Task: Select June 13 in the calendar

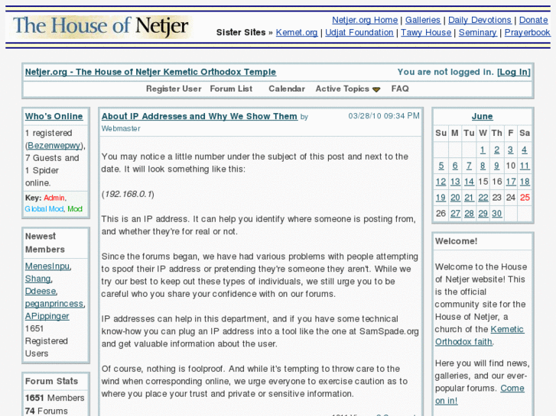Action: pos(455,182)
